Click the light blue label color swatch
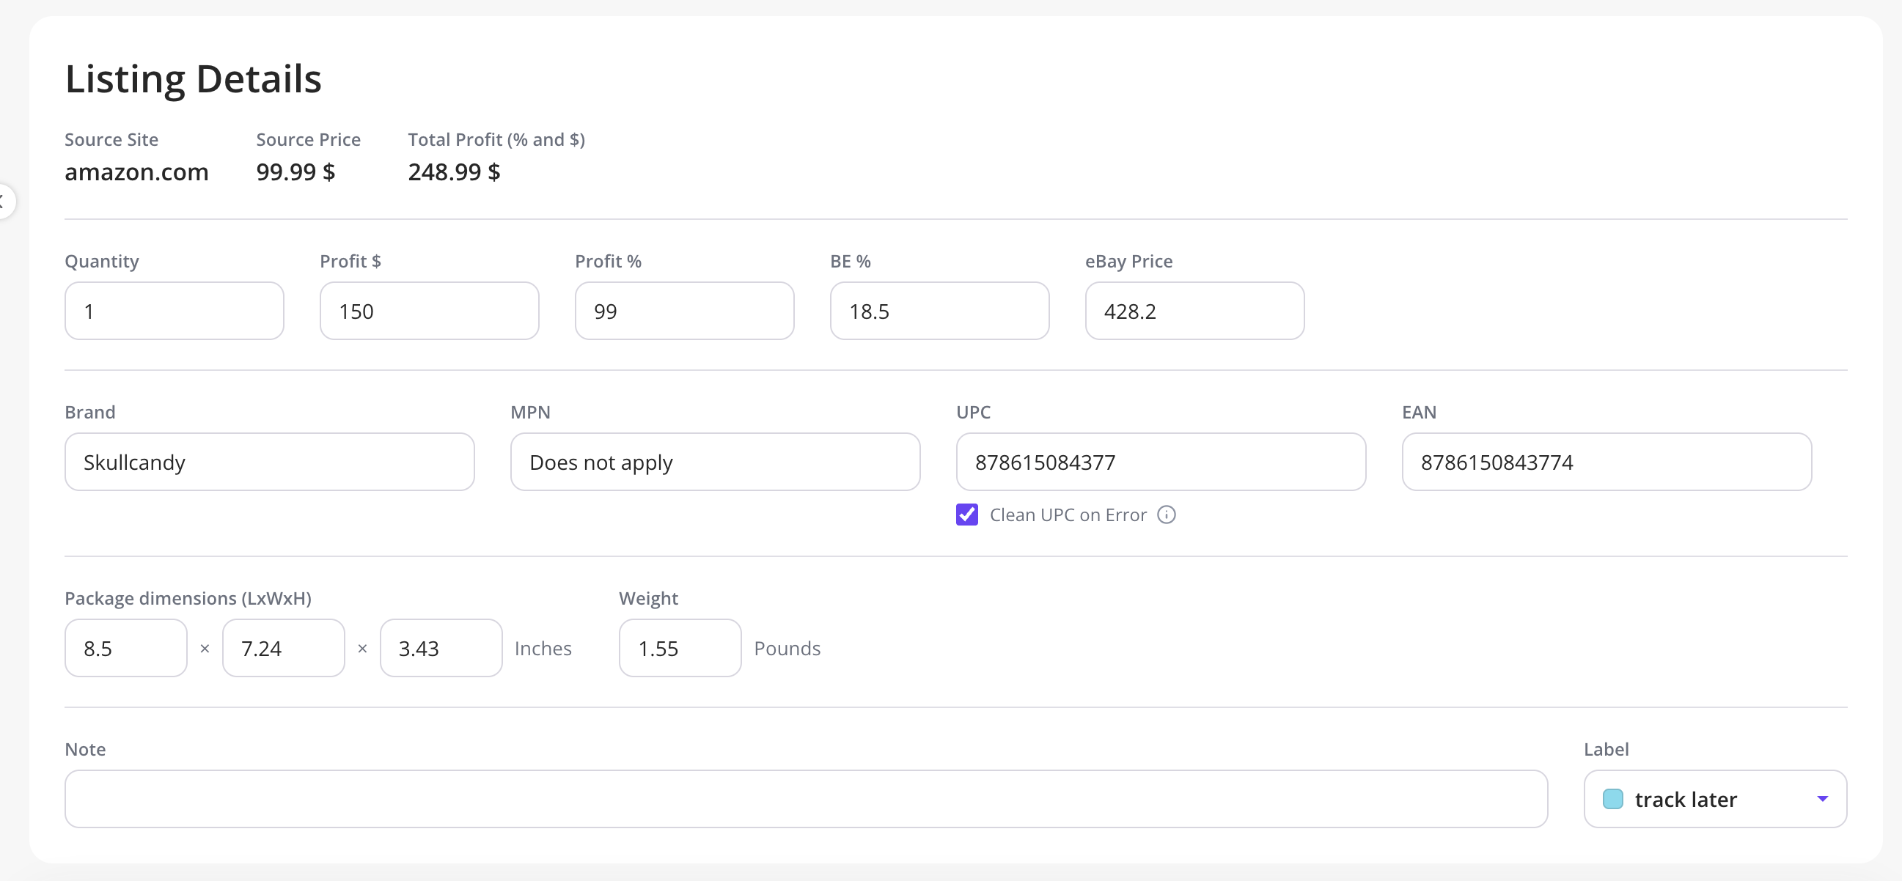Viewport: 1902px width, 881px height. [x=1612, y=798]
